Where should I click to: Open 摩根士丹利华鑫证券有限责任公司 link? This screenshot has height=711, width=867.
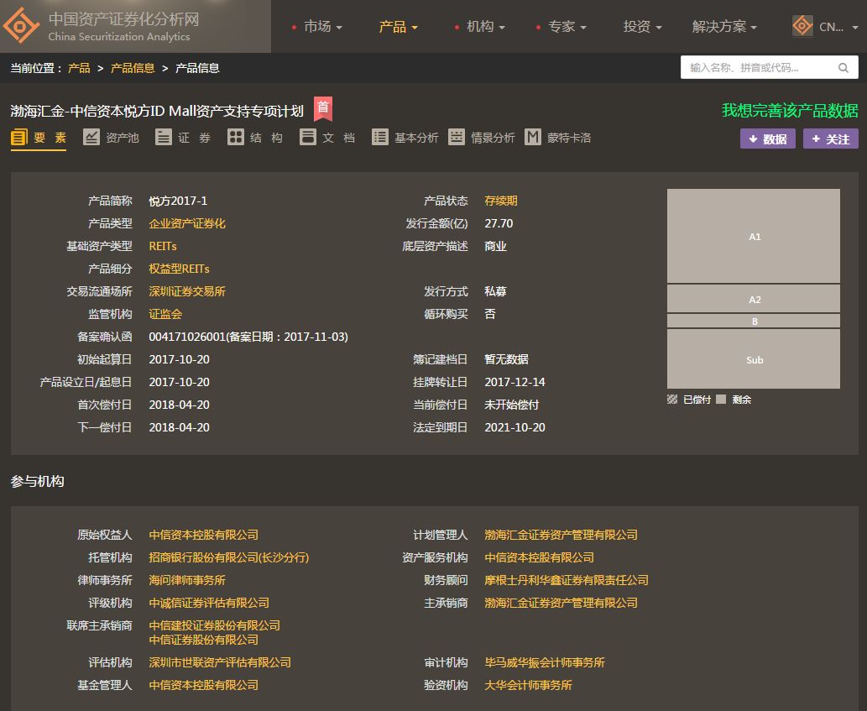pyautogui.click(x=567, y=580)
